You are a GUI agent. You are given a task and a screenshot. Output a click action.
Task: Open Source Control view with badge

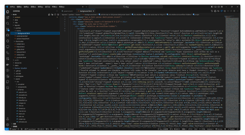click(x=7, y=29)
